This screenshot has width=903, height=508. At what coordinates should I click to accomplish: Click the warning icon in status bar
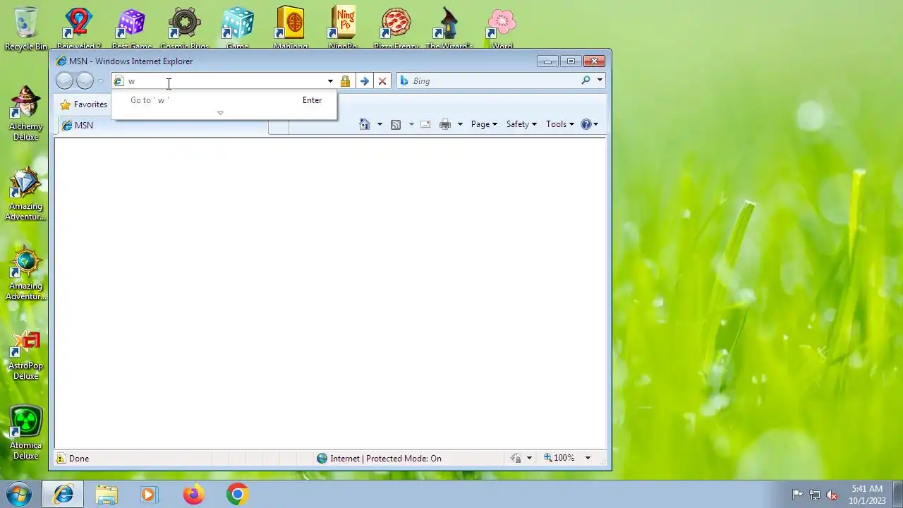[x=61, y=458]
